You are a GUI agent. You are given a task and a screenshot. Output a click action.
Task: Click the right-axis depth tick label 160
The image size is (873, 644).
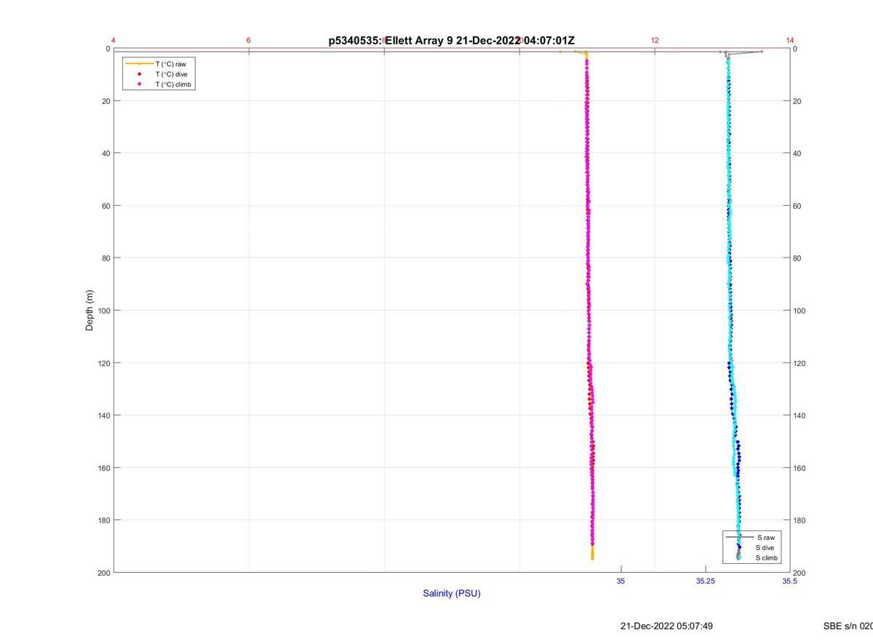click(800, 468)
